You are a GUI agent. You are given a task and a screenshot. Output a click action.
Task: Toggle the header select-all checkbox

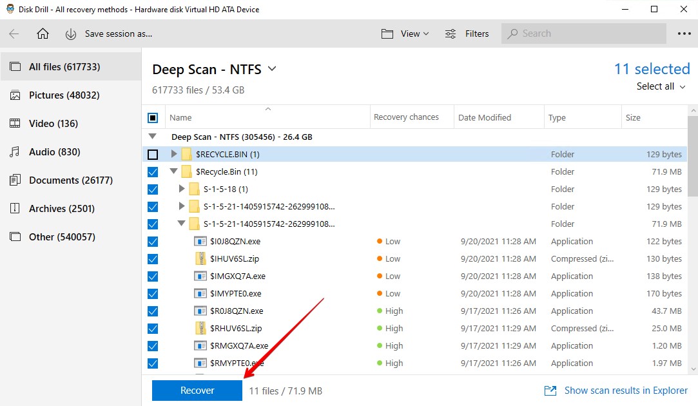[153, 117]
